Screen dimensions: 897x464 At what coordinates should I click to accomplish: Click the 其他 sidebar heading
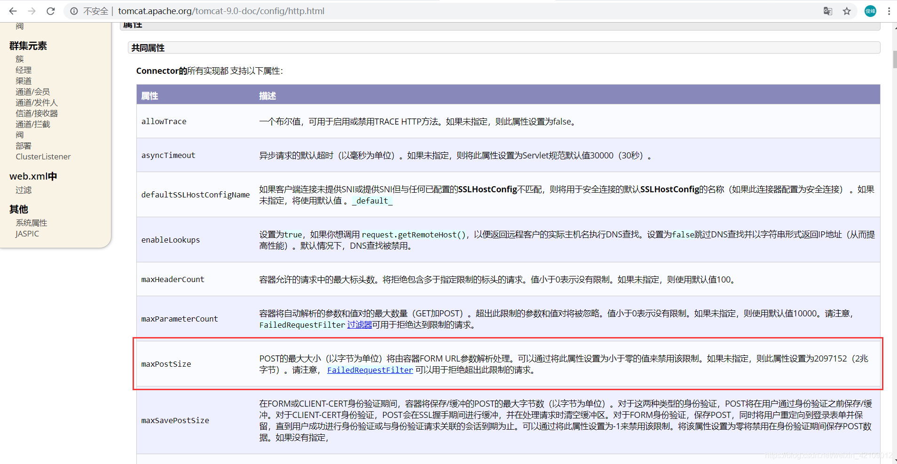click(19, 209)
